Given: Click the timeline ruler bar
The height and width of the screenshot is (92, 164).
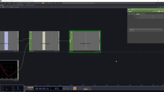Looking at the screenshot, I should [x=94, y=85].
